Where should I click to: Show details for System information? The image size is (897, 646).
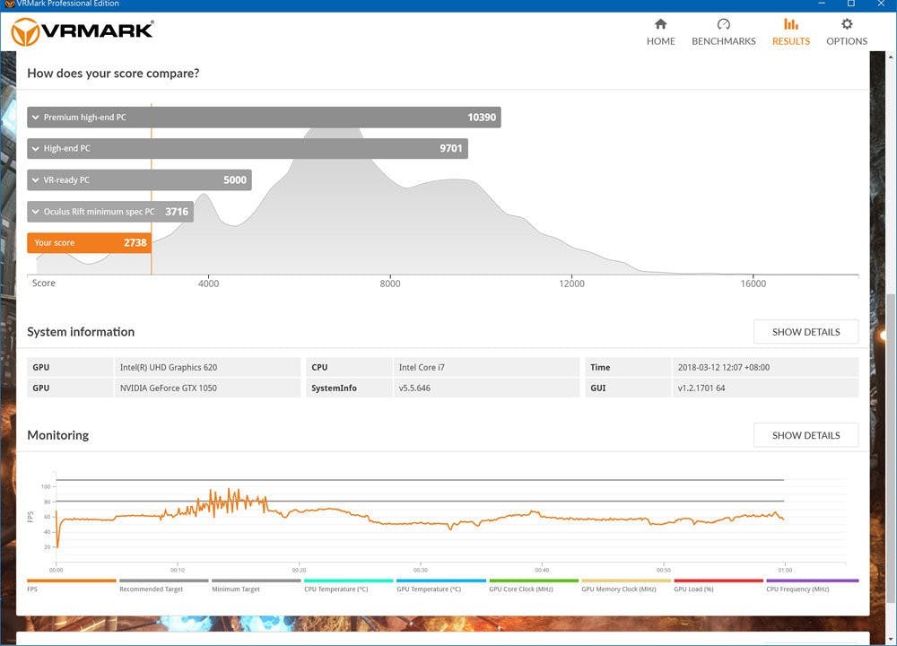point(806,332)
